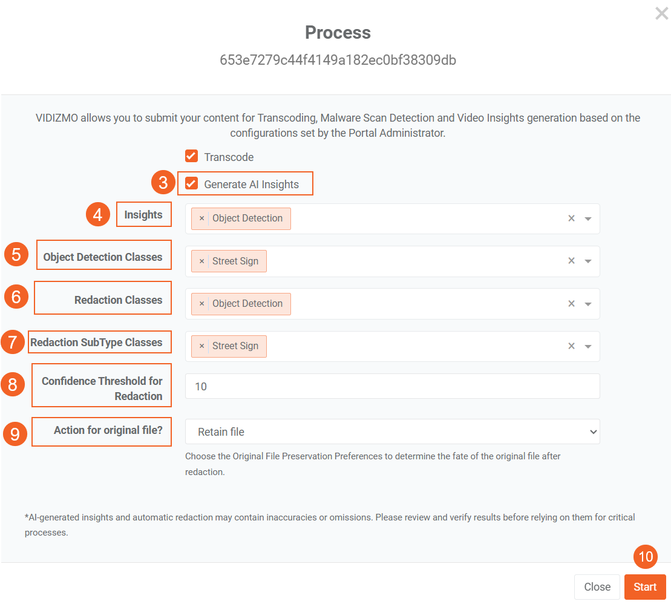Screen dimensions: 671x607
Task: Click the Start button
Action: (645, 587)
